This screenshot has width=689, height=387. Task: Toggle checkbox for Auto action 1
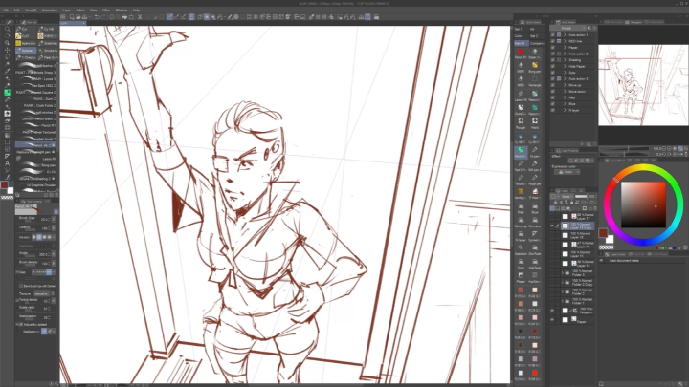553,34
